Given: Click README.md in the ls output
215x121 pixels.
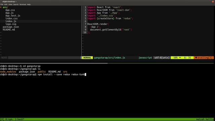Looking at the screenshot, I should tap(54, 72).
